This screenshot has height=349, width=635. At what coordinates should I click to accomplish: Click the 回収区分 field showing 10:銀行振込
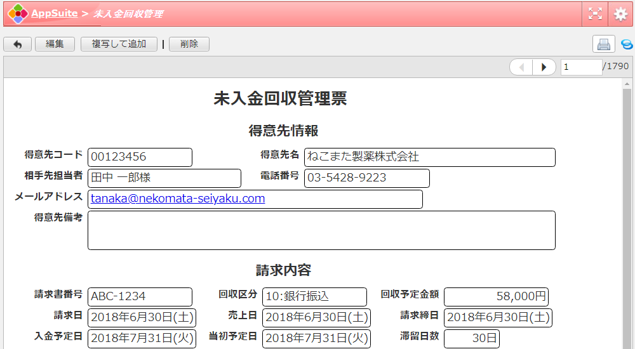[314, 296]
